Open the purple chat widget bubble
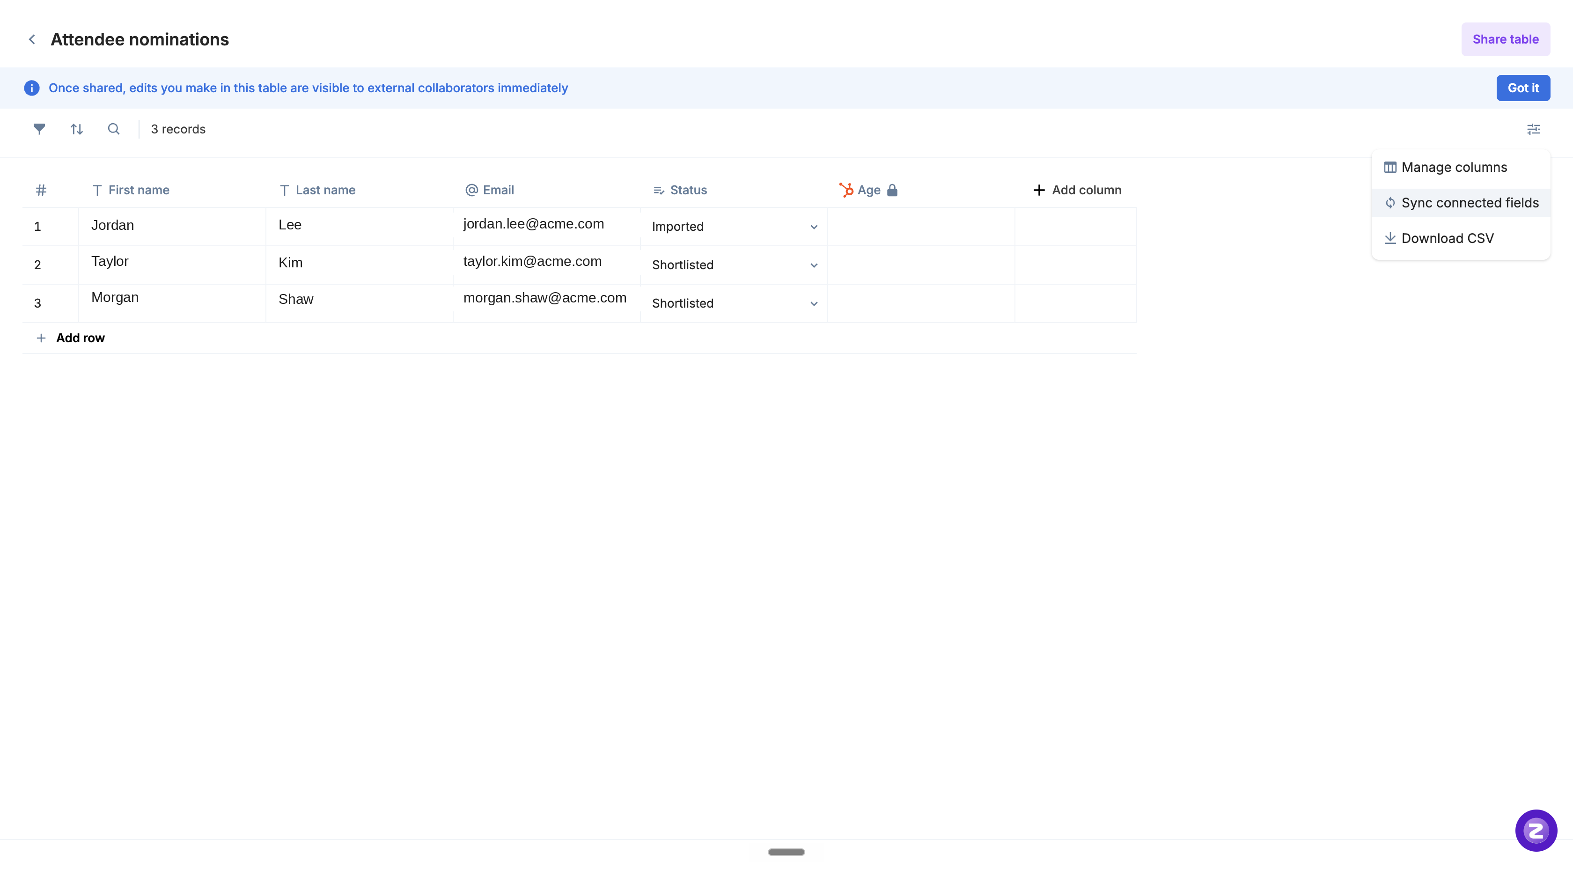 pyautogui.click(x=1536, y=831)
